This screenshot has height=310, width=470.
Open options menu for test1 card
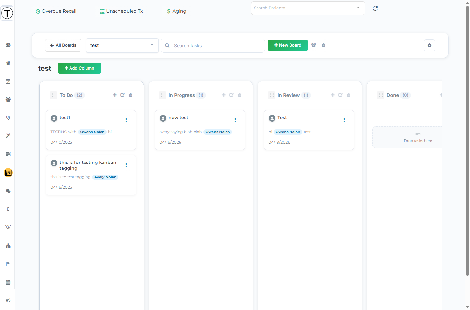[x=126, y=120]
